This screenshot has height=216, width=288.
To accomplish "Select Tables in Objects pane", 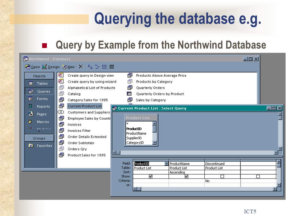I will 39,83.
